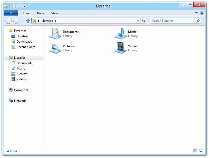Switch to the View ribbon tab
This screenshot has height=158, width=209.
pyautogui.click(x=54, y=13)
